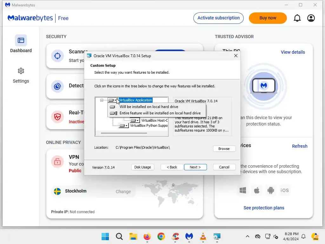Screen dimensions: 325x244
Task: Open VirtualBox Python Support feature drive dropdown
Action: tap(124, 125)
